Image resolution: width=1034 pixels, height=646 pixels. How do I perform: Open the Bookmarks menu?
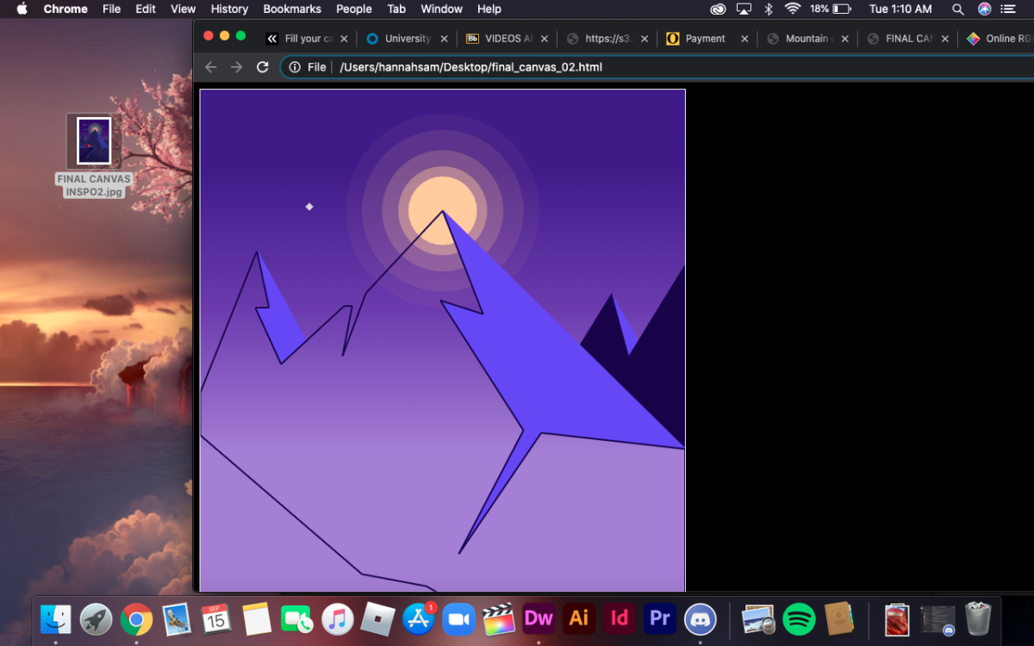[x=292, y=9]
